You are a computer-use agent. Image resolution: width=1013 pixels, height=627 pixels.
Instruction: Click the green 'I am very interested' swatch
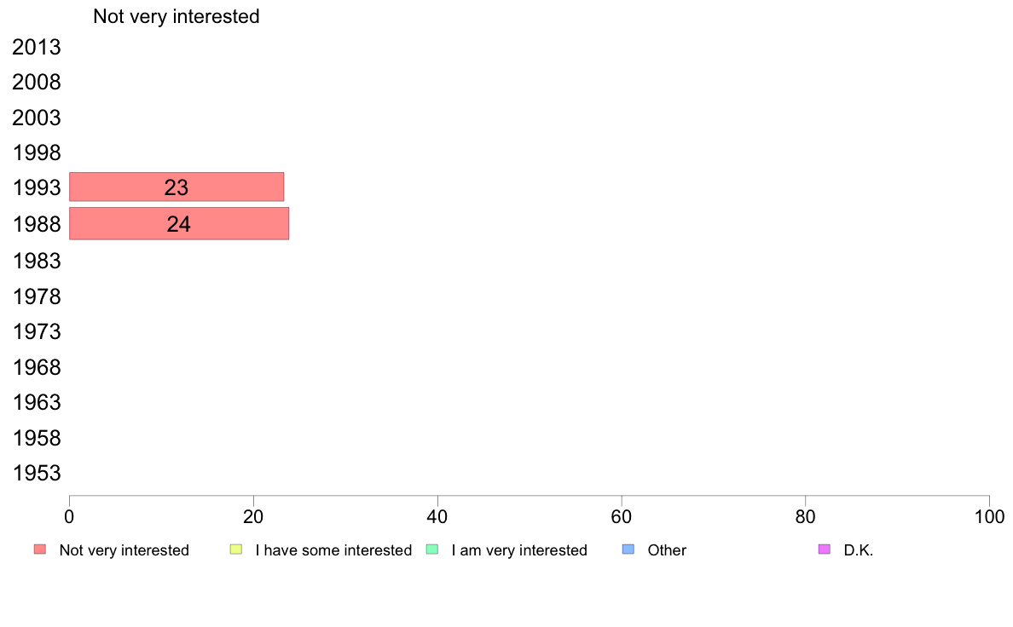431,549
